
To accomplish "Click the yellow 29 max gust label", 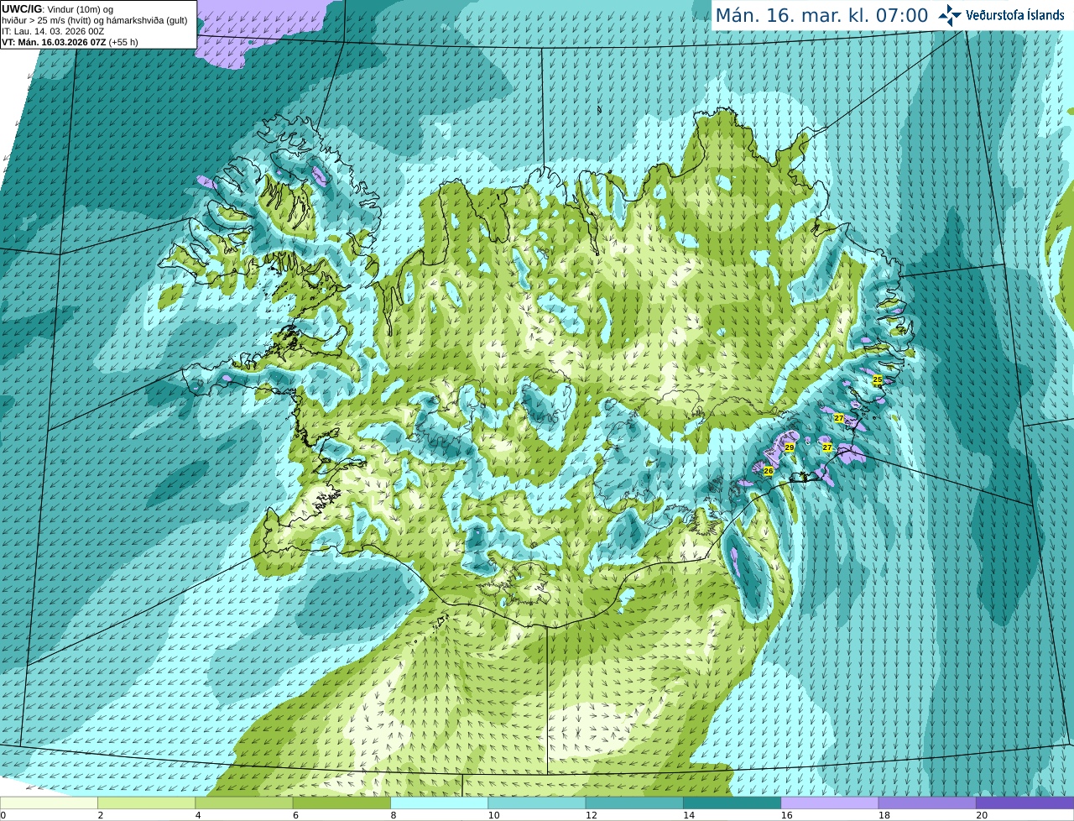I will [x=790, y=447].
